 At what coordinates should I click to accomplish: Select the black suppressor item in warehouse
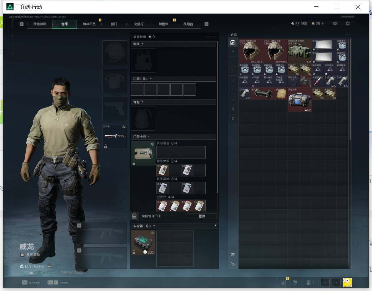point(263,94)
